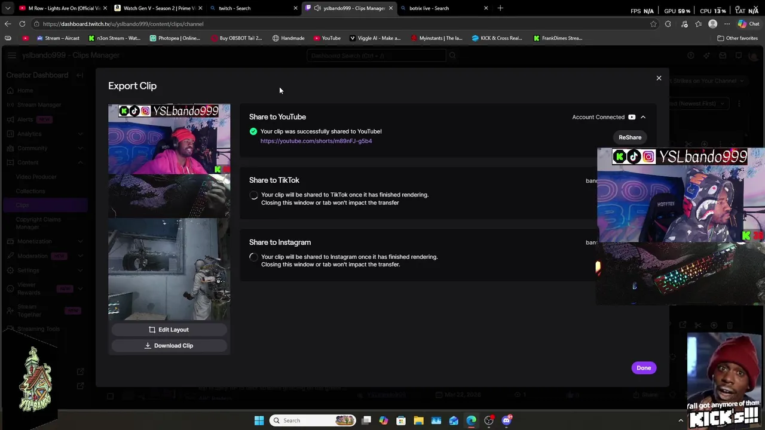Open the shared YouTube shorts link
Viewport: 765px width, 430px height.
click(x=316, y=141)
